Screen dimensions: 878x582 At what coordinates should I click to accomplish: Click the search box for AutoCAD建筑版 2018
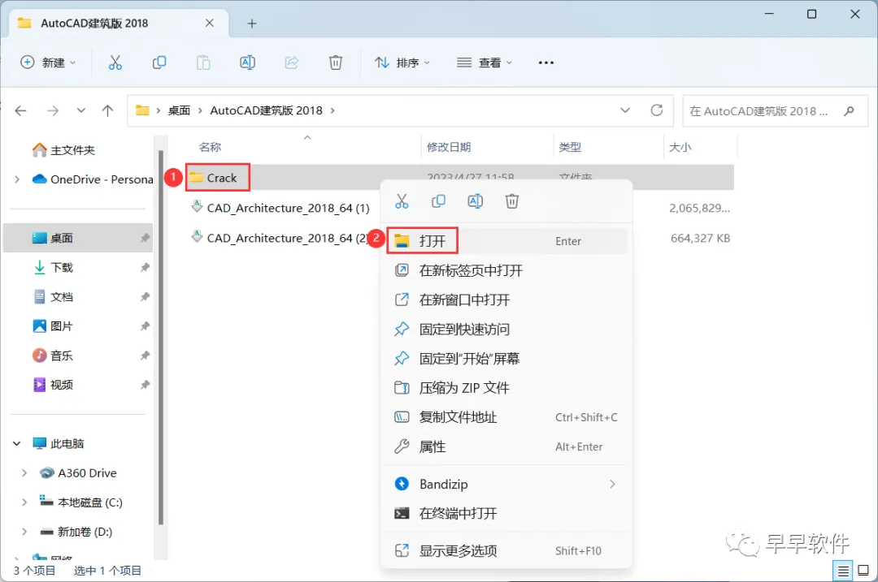coord(775,110)
